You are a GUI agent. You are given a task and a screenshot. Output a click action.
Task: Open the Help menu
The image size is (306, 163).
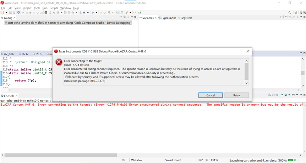[x=76, y=8]
